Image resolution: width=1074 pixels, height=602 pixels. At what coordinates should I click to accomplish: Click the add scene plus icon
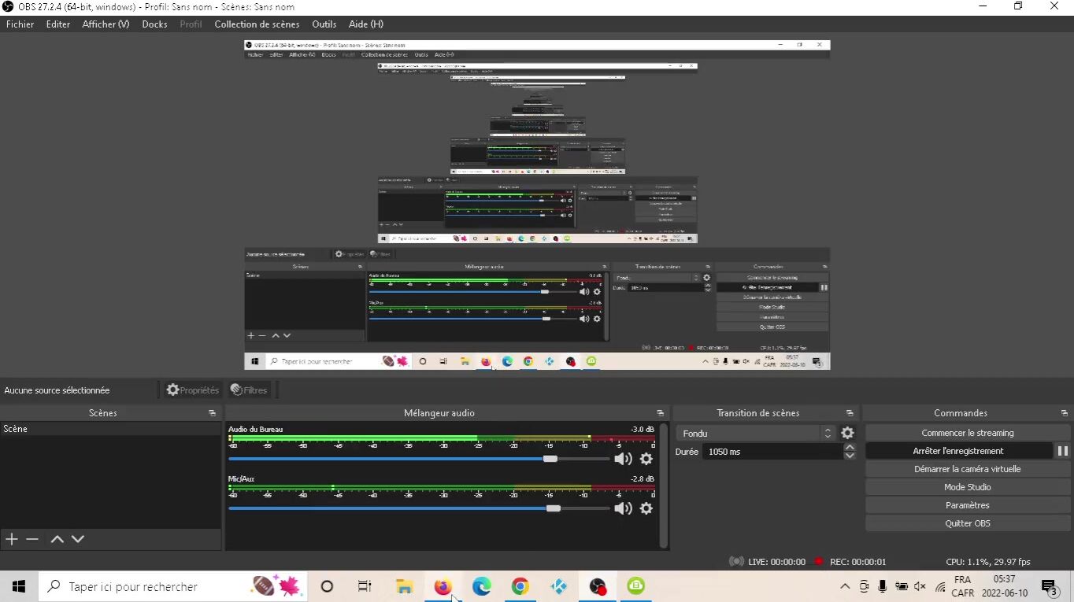(x=12, y=539)
